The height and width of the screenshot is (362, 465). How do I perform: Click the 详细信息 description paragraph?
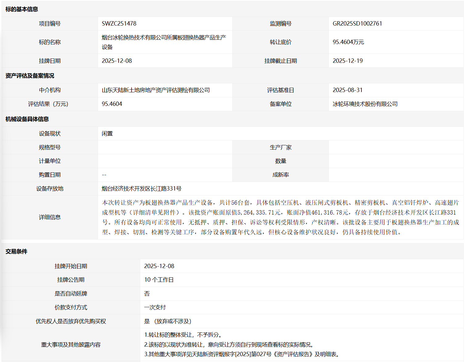pos(280,217)
